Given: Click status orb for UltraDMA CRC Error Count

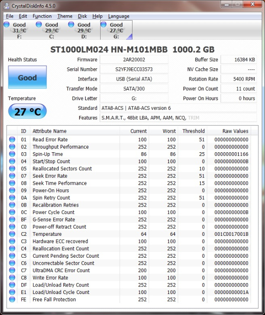Looking at the screenshot, I should 12,270.
